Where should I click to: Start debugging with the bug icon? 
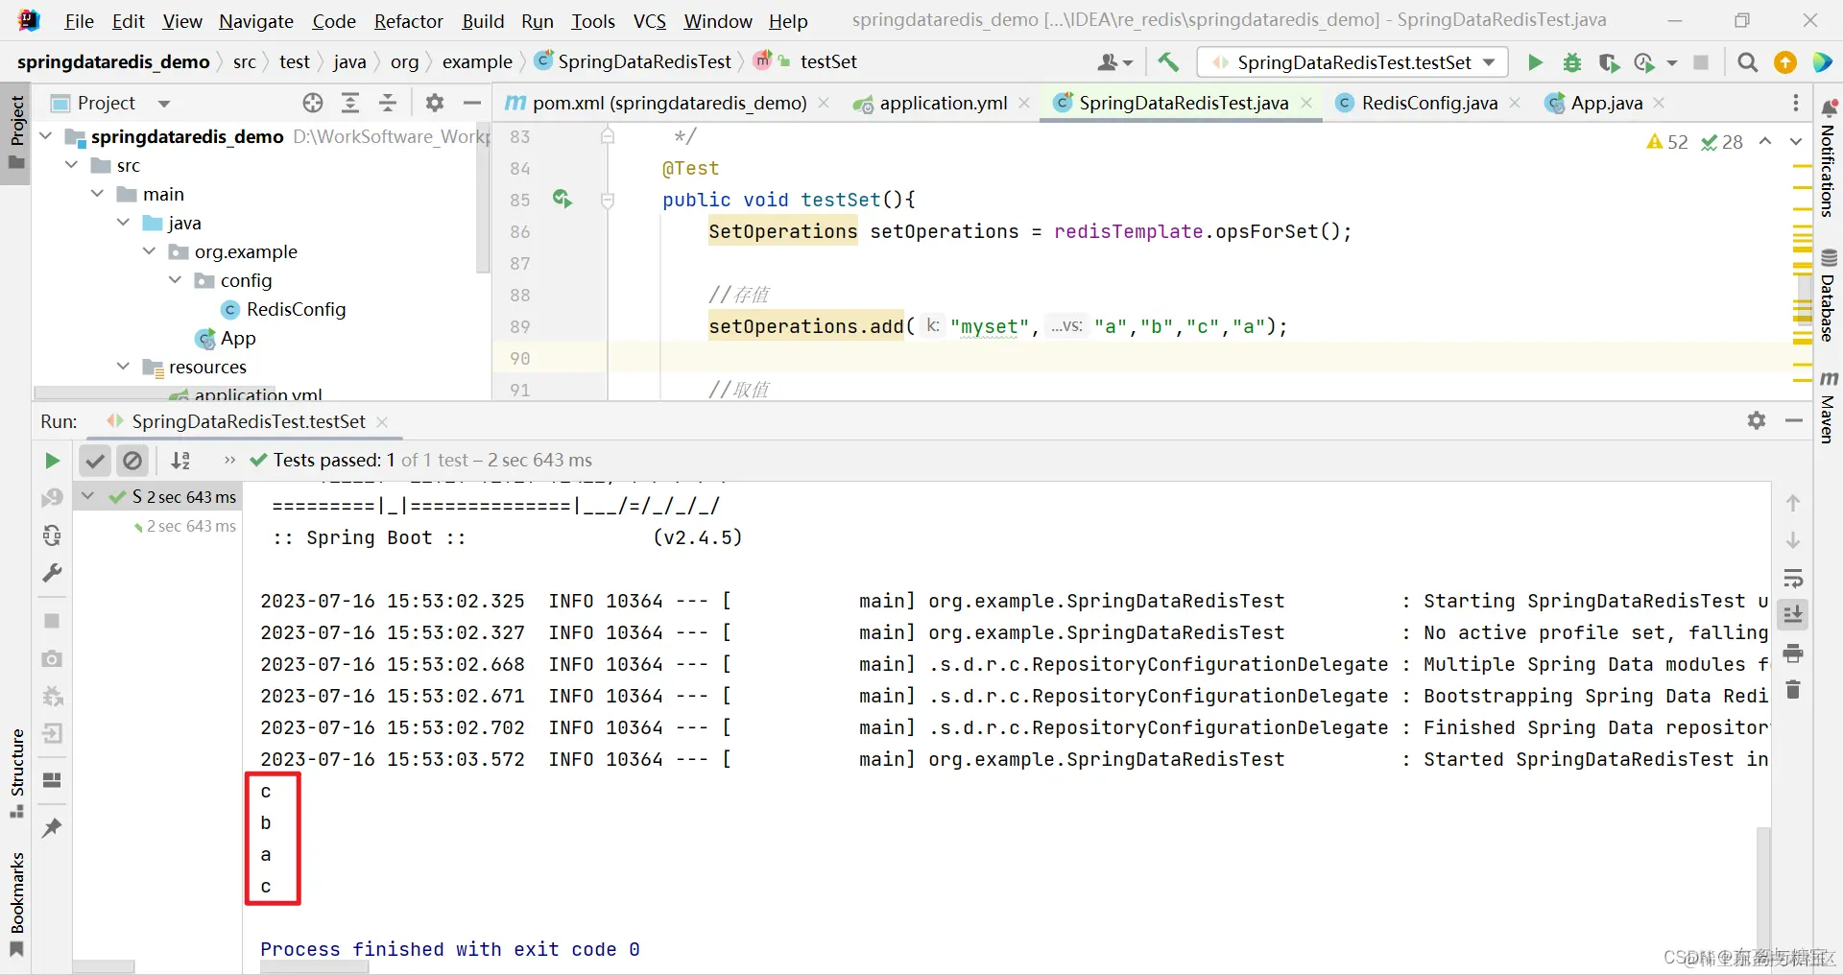point(1572,62)
